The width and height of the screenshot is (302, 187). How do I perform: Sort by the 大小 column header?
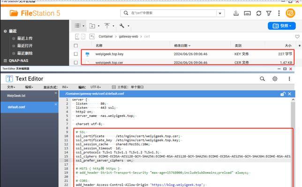288,45
